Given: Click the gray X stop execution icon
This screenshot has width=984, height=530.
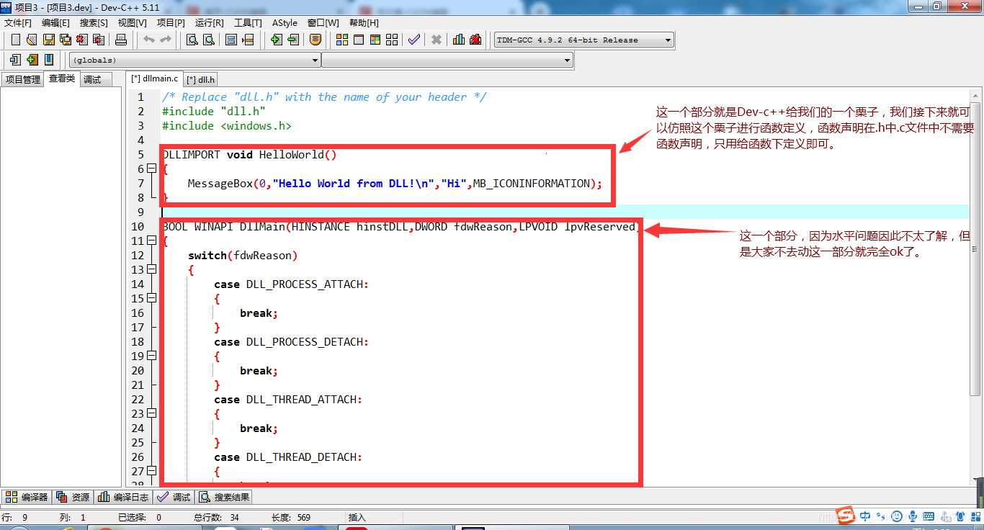Looking at the screenshot, I should point(437,40).
